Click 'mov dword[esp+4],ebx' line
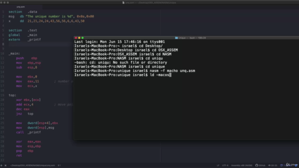The height and width of the screenshot is (168, 299). pos(37,123)
